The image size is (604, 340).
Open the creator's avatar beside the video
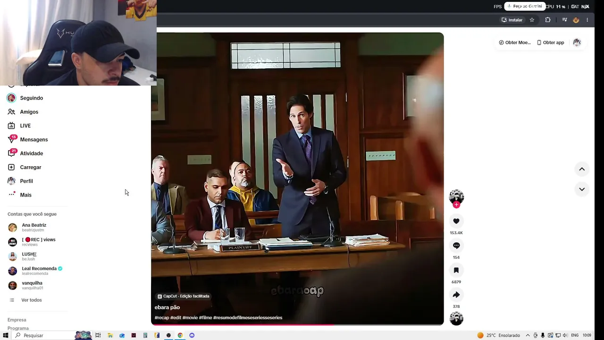(x=456, y=196)
